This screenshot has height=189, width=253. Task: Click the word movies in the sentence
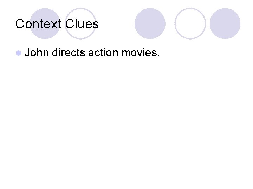click(139, 52)
